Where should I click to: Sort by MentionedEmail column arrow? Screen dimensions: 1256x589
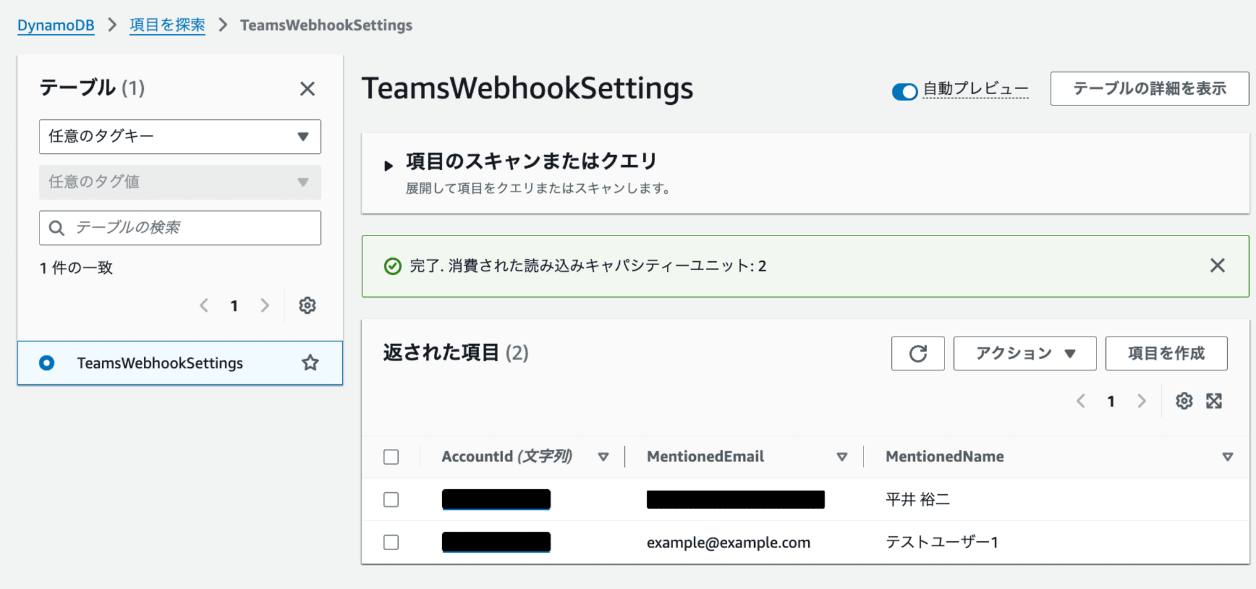tap(842, 457)
